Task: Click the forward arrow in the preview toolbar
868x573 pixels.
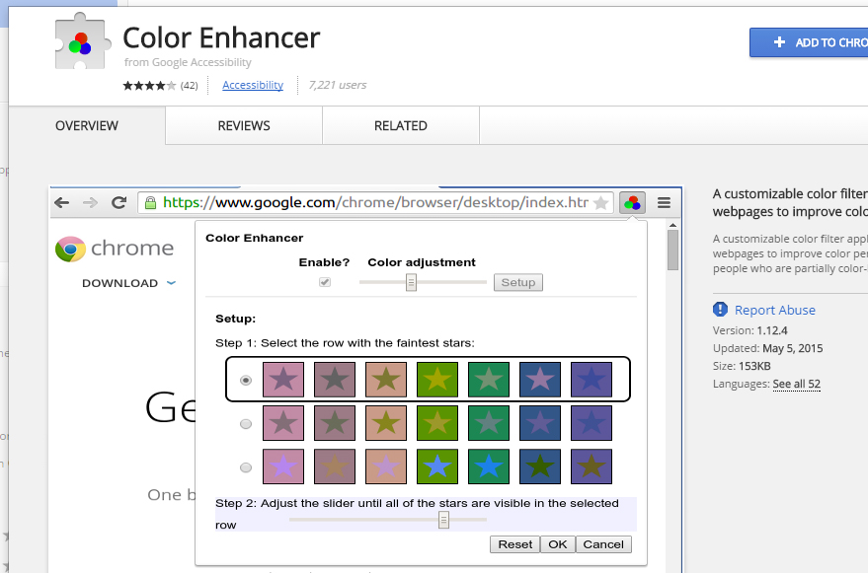Action: (x=90, y=203)
